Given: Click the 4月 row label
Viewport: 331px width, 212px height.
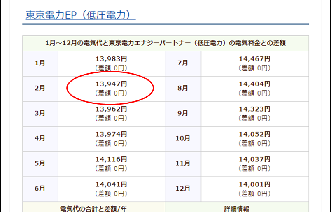Looking at the screenshot, I should pos(40,138).
